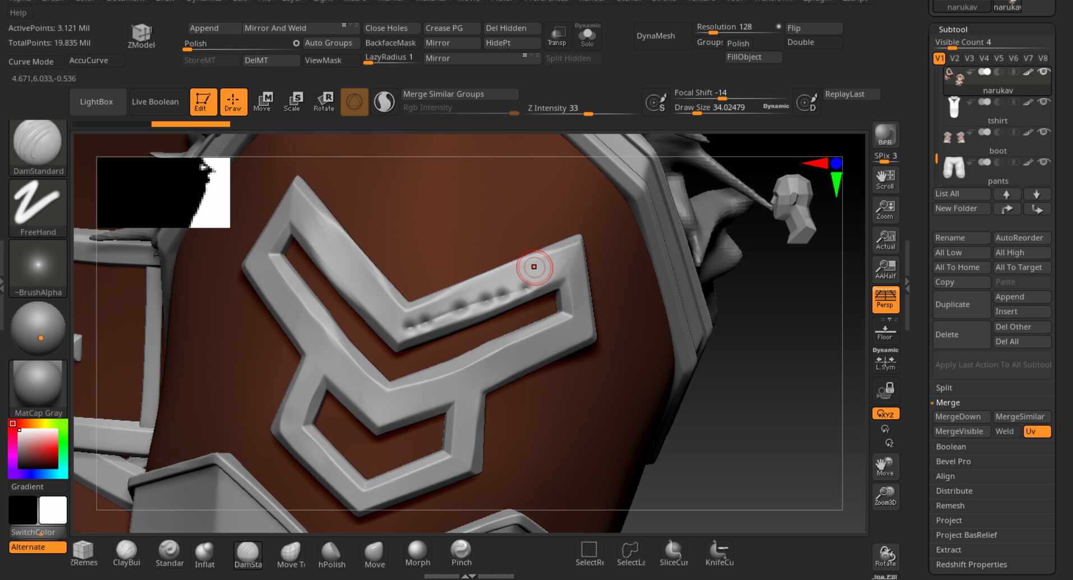
Task: Hide the tshirt subtool with eye icon
Action: point(1043,102)
